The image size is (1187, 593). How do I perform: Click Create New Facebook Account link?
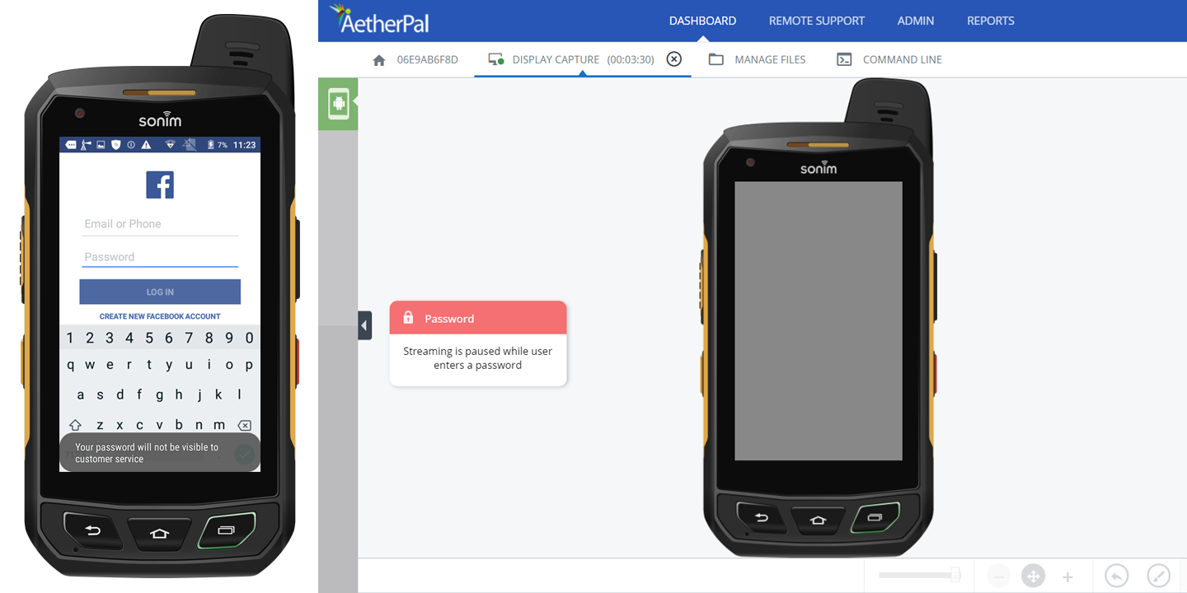point(160,316)
